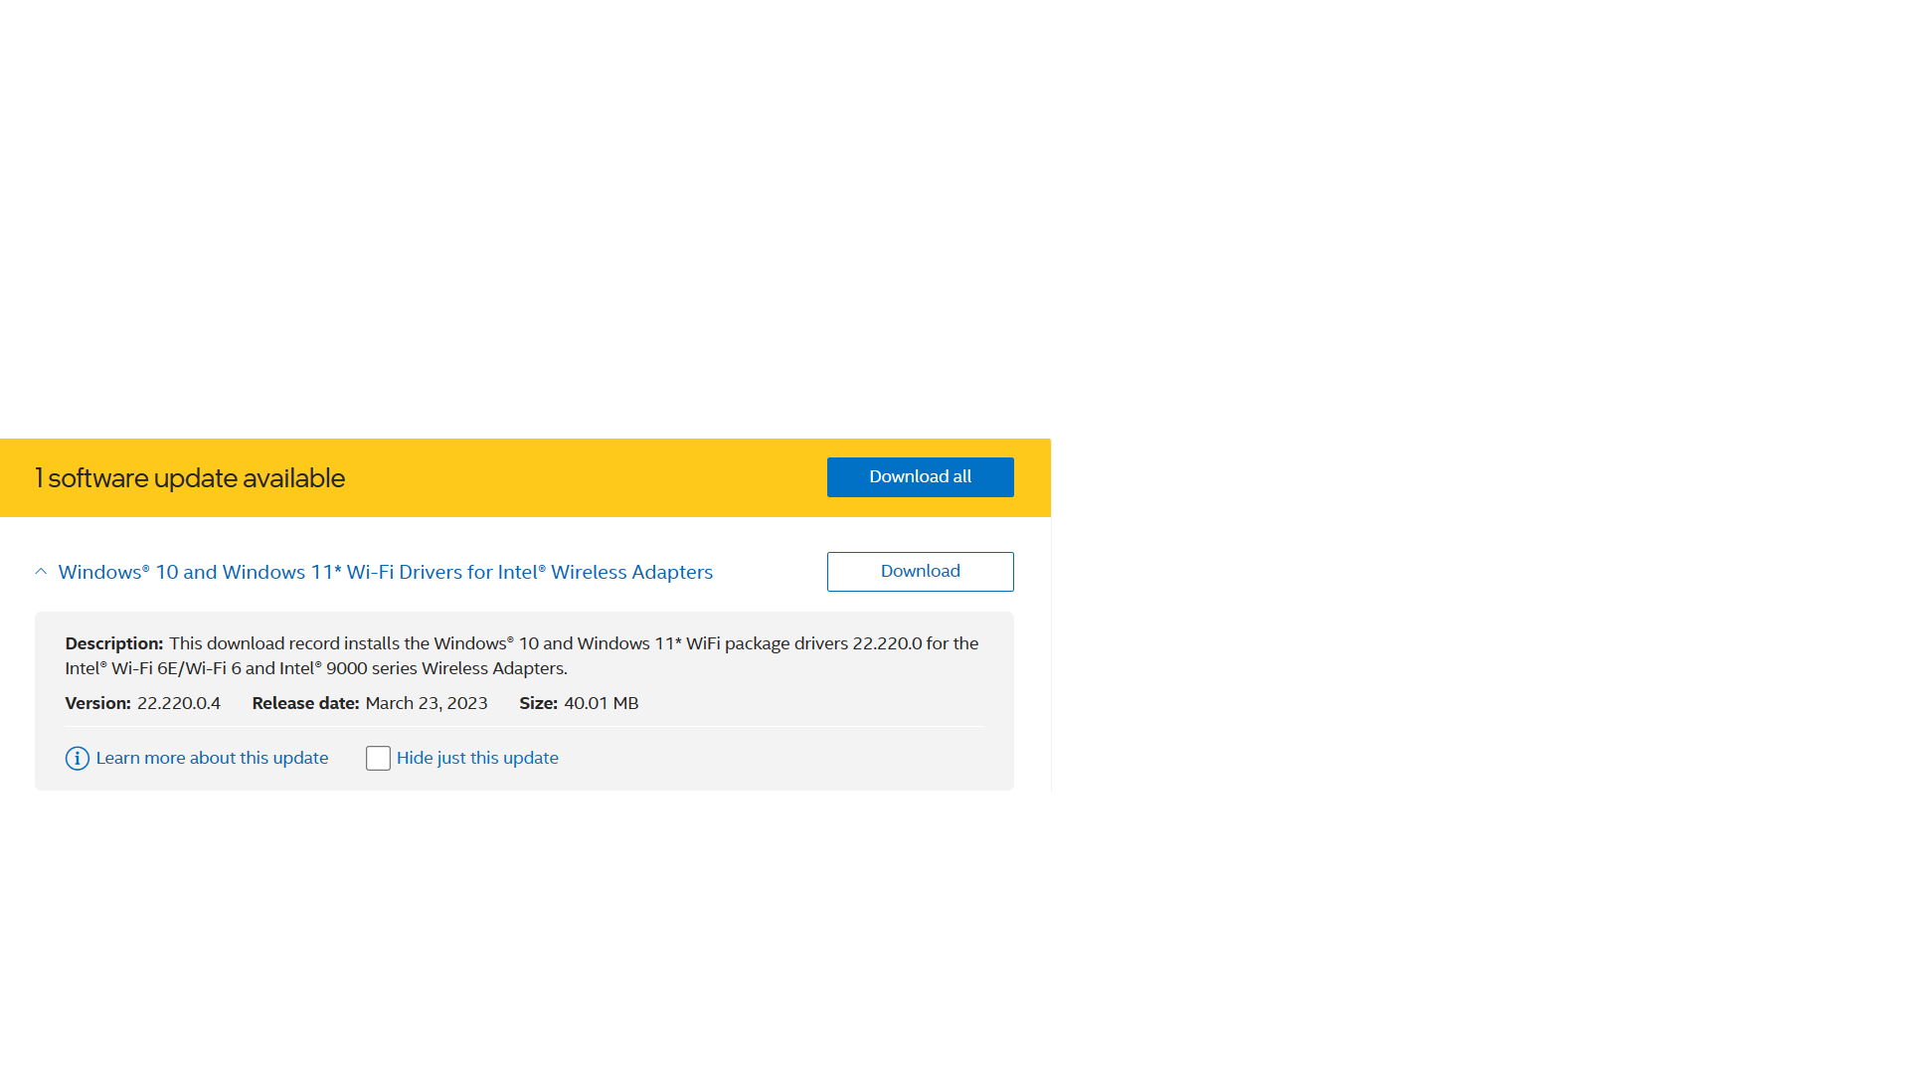Click the circled info icon
1909x1074 pixels.
click(x=78, y=759)
